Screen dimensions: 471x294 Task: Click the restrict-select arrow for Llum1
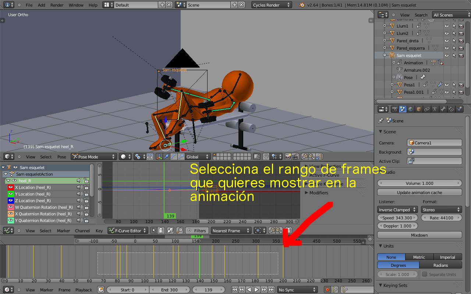click(454, 26)
